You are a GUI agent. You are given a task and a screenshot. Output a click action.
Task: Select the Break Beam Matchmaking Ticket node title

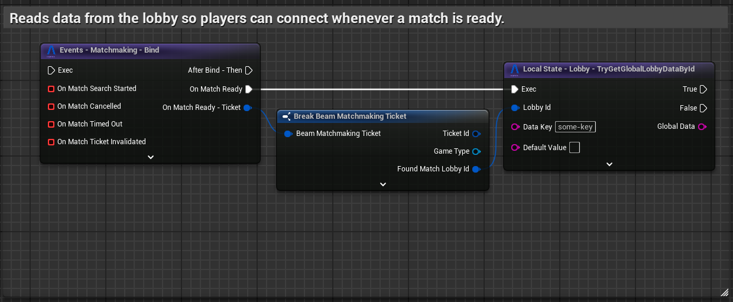pos(350,116)
